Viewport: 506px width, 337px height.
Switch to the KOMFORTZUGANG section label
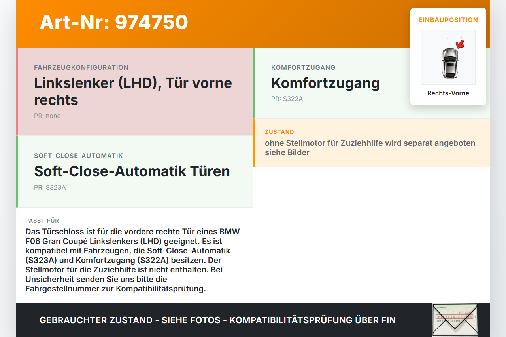point(303,67)
